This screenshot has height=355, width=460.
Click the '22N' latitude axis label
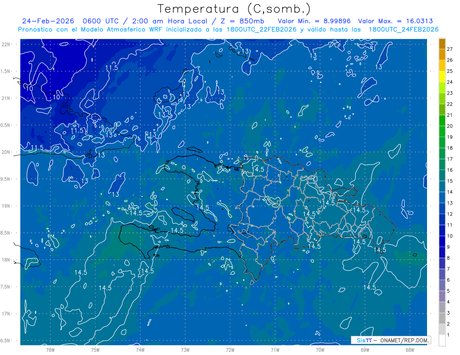click(5, 44)
